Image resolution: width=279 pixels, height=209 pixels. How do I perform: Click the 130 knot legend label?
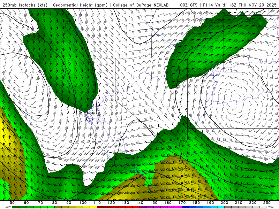[x=125, y=203]
